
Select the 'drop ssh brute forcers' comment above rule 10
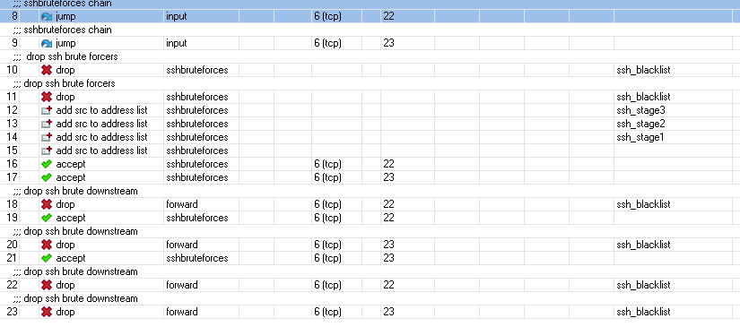pyautogui.click(x=65, y=56)
